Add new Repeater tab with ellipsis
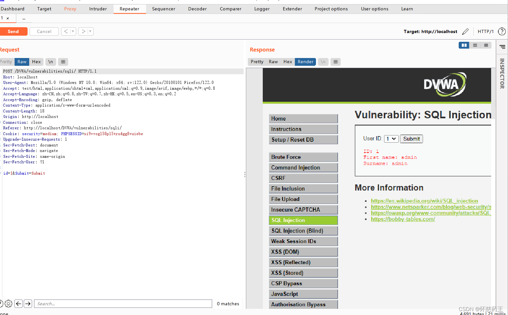The height and width of the screenshot is (315, 508). click(x=24, y=18)
